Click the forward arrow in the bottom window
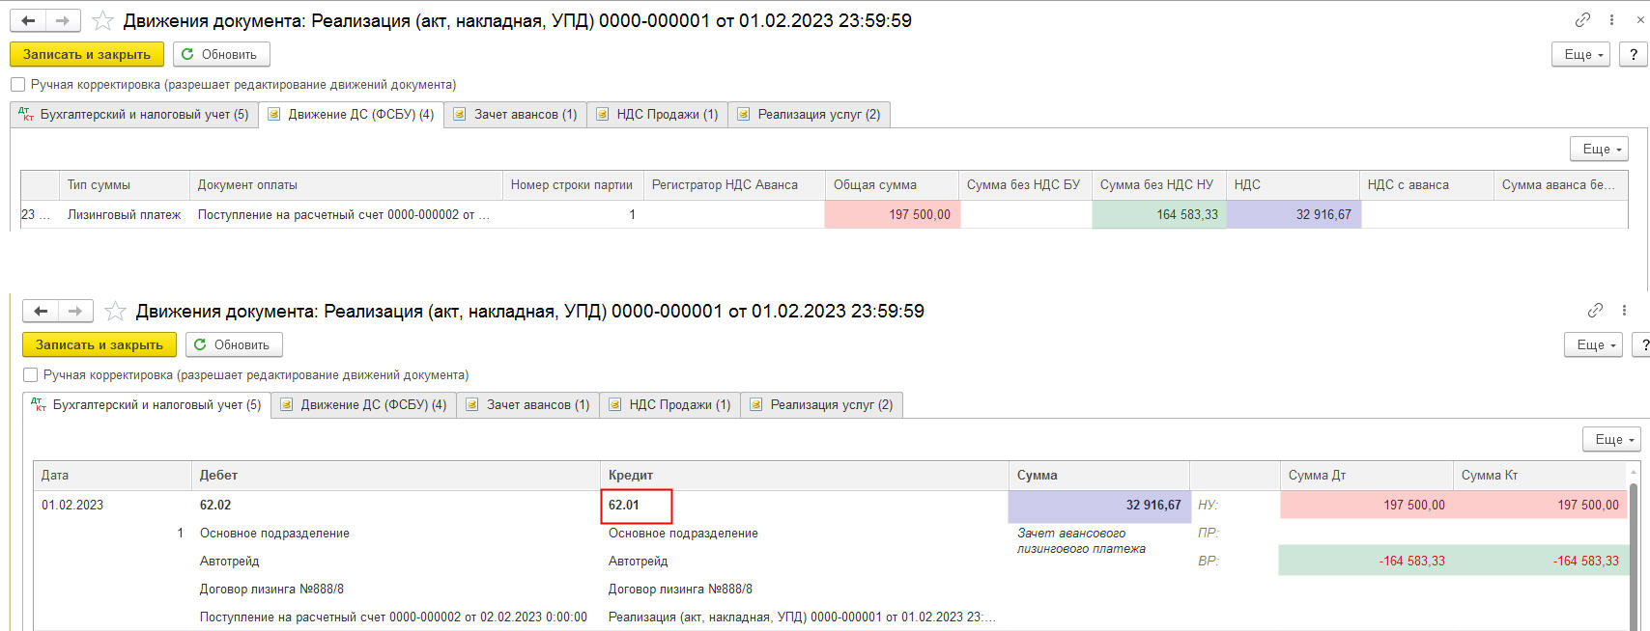This screenshot has width=1650, height=631. click(75, 311)
